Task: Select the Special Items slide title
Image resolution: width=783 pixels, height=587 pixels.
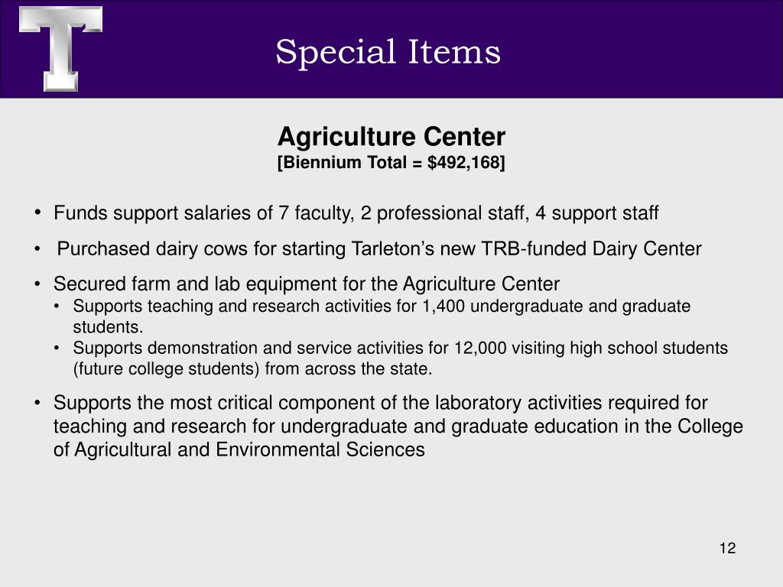Action: 388,51
